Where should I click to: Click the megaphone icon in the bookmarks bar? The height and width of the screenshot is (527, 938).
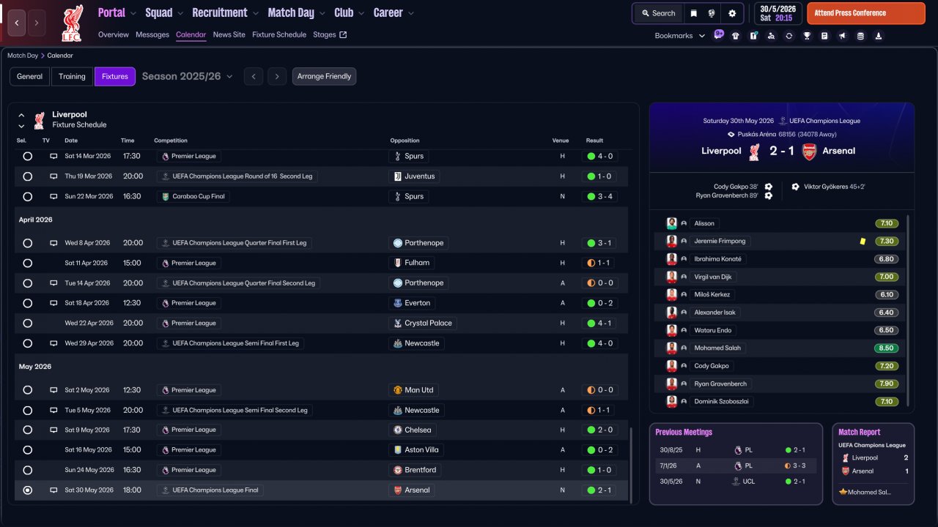(842, 36)
